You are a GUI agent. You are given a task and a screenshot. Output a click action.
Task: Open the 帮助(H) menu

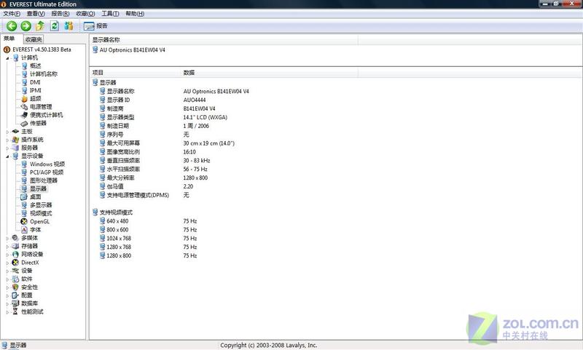pos(135,14)
